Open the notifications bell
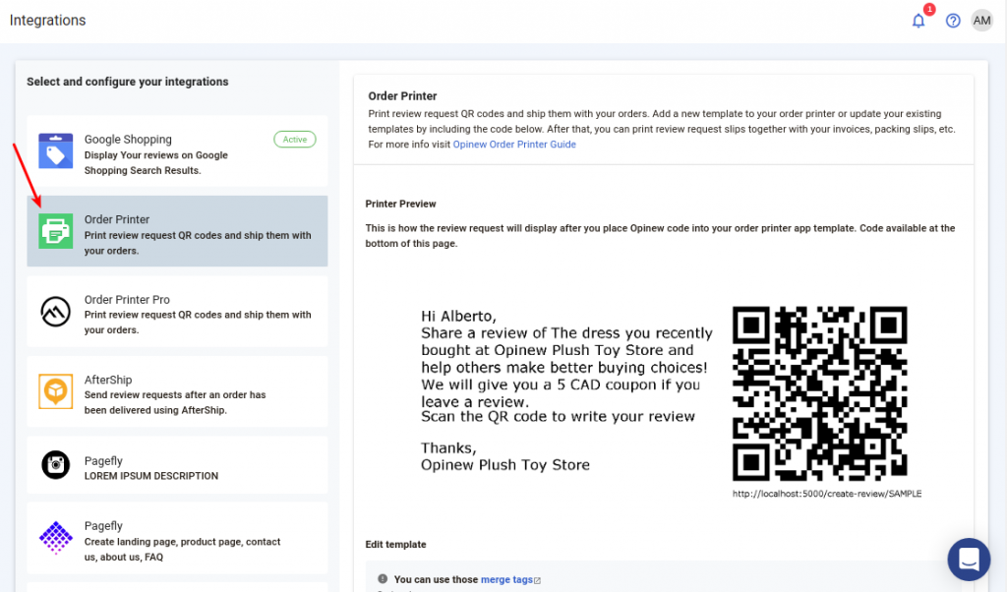The width and height of the screenshot is (1007, 592). point(918,22)
